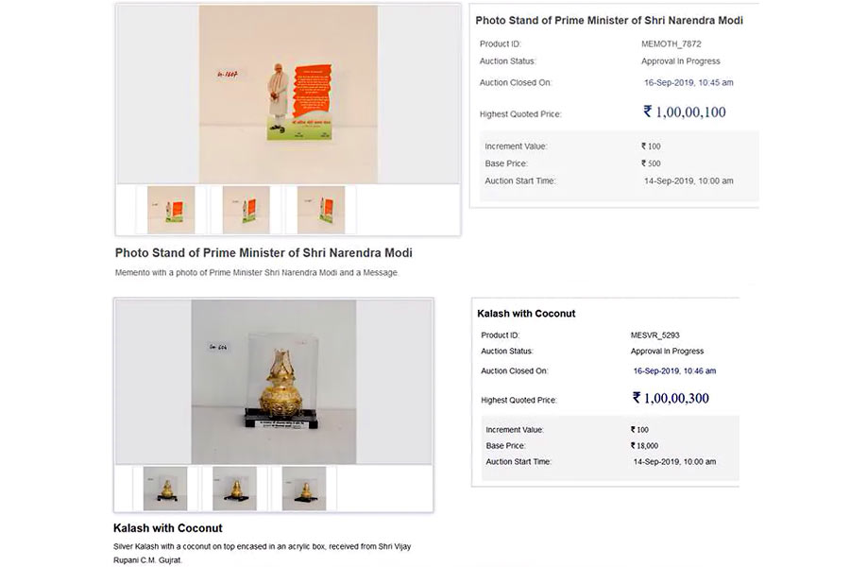Click the ₹ 1,00,00,100 highest quoted price

pos(685,112)
